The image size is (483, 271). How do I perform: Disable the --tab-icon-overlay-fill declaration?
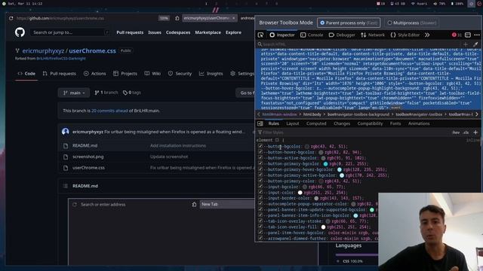(x=260, y=227)
